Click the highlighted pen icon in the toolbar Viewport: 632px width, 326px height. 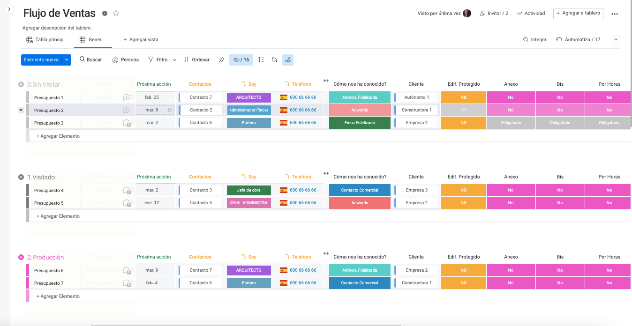click(288, 60)
